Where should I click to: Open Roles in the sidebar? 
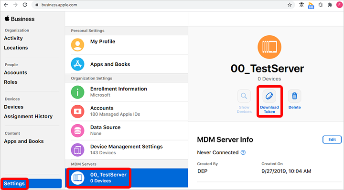click(x=11, y=82)
